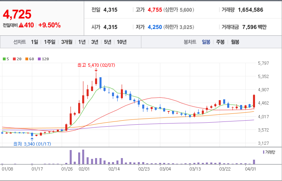This screenshot has height=181, width=282.
Task: Click the 저가 value 4,250
Action: (x=155, y=27)
